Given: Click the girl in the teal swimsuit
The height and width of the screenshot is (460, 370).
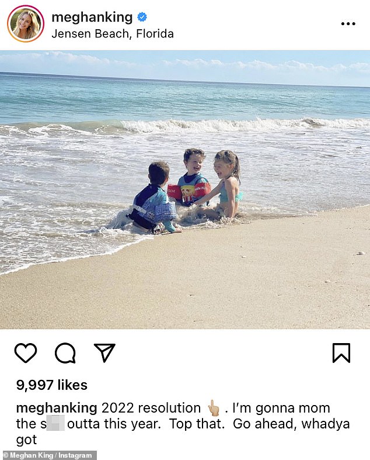Looking at the screenshot, I should point(225,185).
